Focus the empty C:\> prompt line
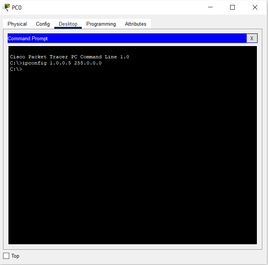The height and width of the screenshot is (265, 268). 16,69
